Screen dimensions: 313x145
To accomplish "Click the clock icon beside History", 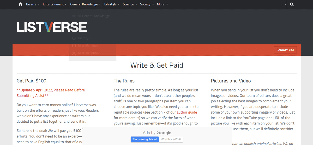I will [74, 38].
